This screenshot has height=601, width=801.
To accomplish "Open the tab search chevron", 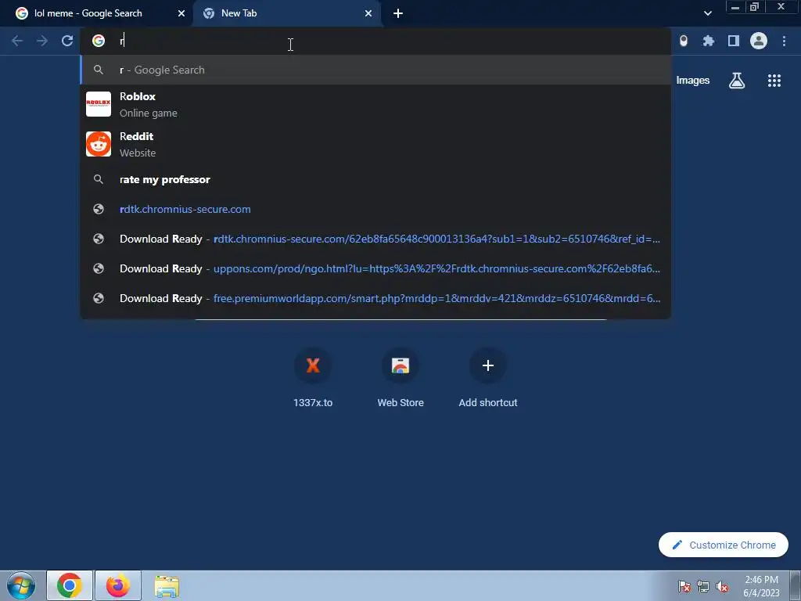I will [x=707, y=13].
